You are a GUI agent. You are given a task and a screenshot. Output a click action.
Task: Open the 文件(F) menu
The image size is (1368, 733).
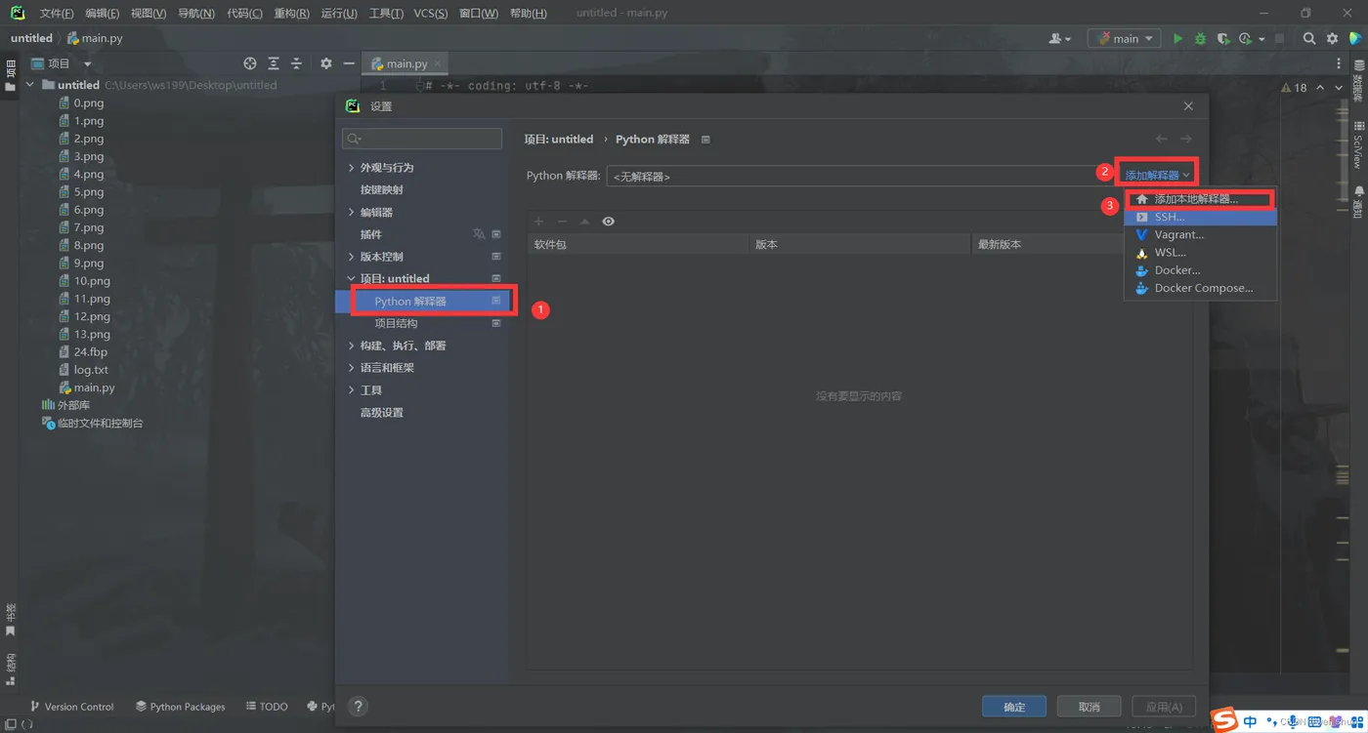(x=57, y=14)
